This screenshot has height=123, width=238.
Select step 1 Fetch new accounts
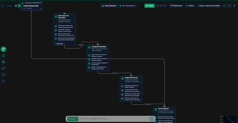[65, 27]
